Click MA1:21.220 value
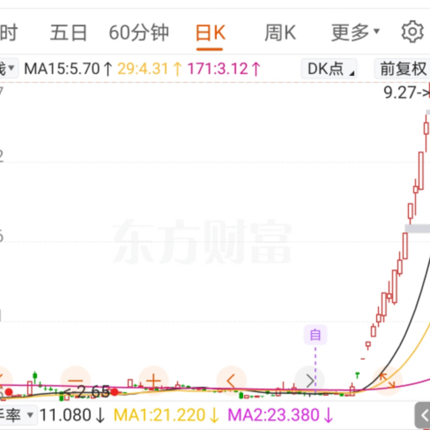This screenshot has height=430, width=430. click(166, 415)
